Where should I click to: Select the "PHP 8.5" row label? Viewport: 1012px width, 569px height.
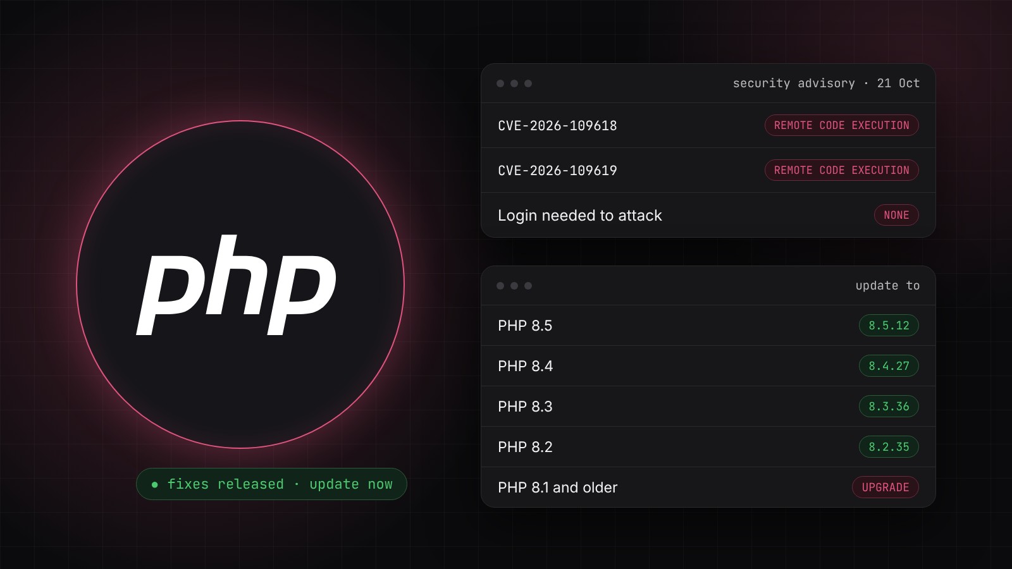pos(525,326)
